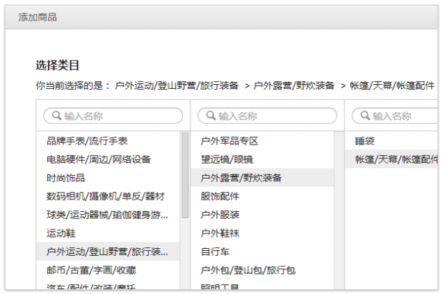The image size is (445, 294).
Task: Select the 品牌手表/流行手表 category
Action: 87,141
